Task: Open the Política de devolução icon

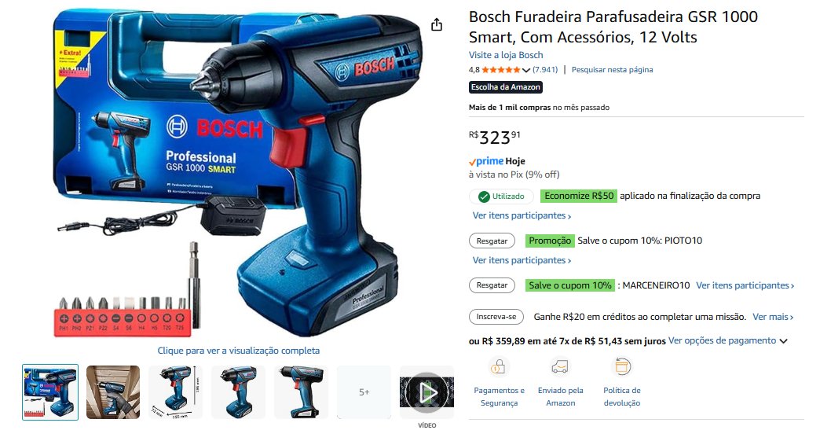Action: 622,366
